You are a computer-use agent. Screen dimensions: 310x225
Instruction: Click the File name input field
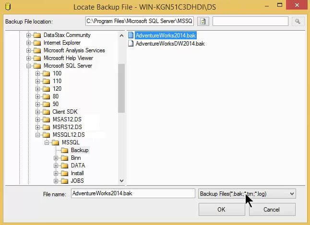coord(133,193)
